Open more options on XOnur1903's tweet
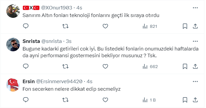206x108 pixels. (195, 8)
